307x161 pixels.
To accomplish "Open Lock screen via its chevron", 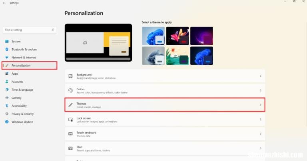I will coord(260,119).
